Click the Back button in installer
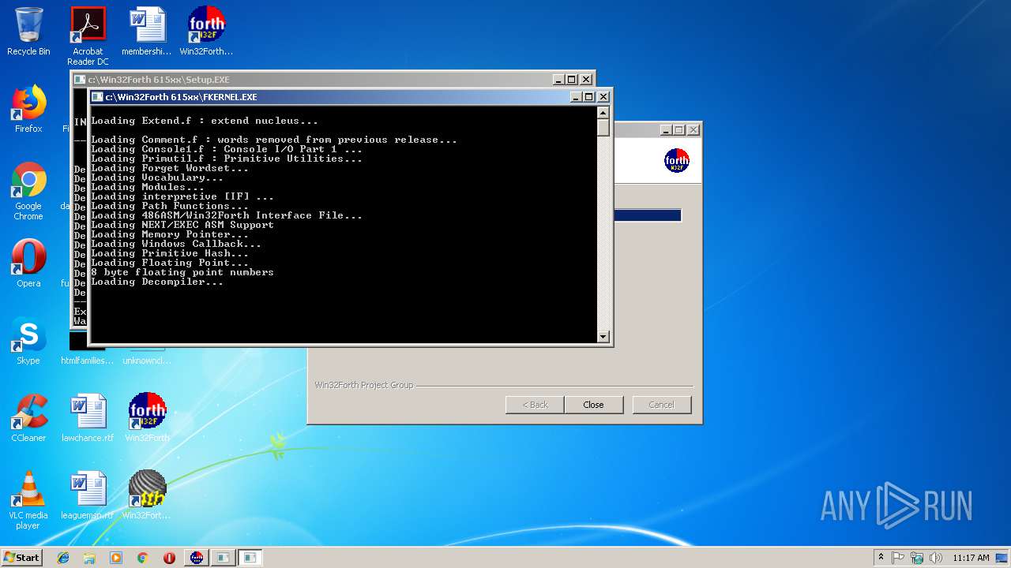The height and width of the screenshot is (568, 1011). (x=535, y=405)
